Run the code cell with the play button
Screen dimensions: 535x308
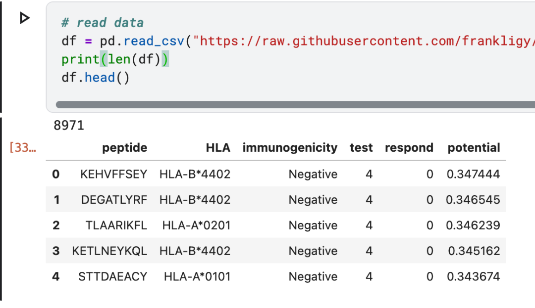(x=24, y=18)
